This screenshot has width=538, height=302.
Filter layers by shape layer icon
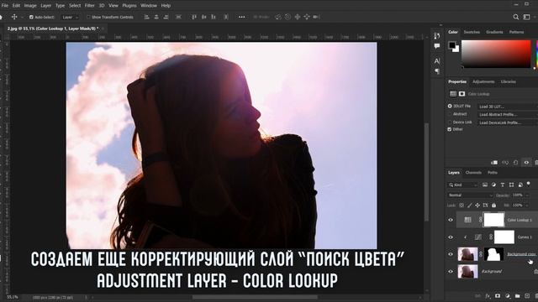click(x=512, y=185)
